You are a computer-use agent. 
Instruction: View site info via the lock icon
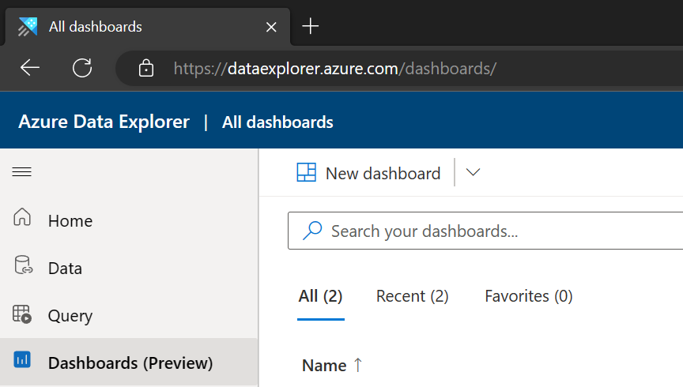pyautogui.click(x=146, y=69)
